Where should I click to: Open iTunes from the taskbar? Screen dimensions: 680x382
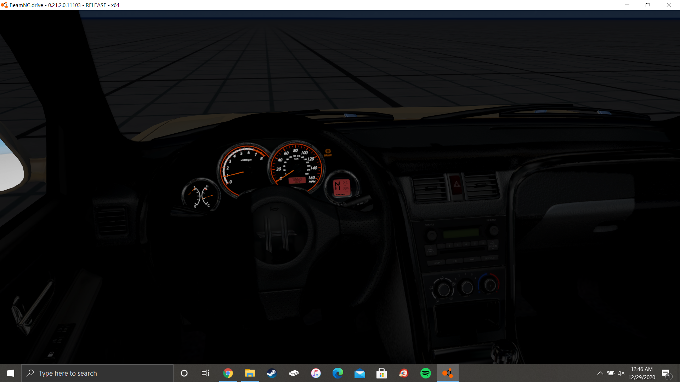point(316,373)
